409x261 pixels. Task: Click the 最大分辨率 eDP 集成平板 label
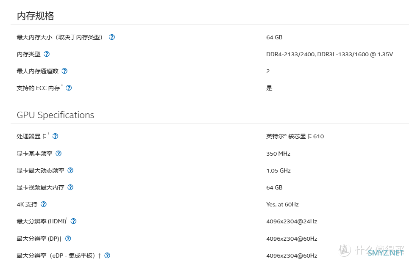[x=59, y=256]
